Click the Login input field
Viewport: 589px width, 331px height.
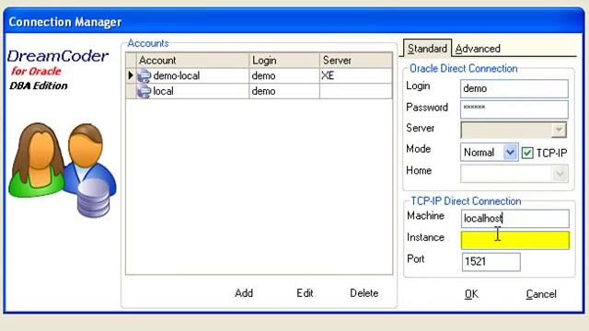[x=514, y=88]
